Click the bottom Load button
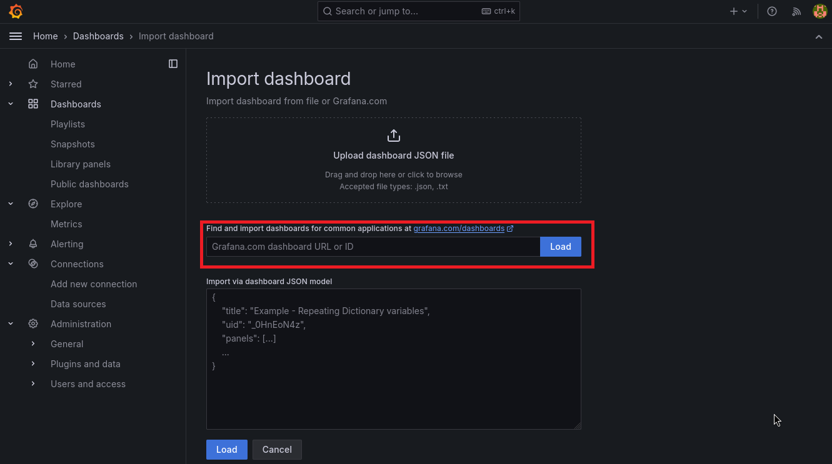832x464 pixels. point(227,450)
